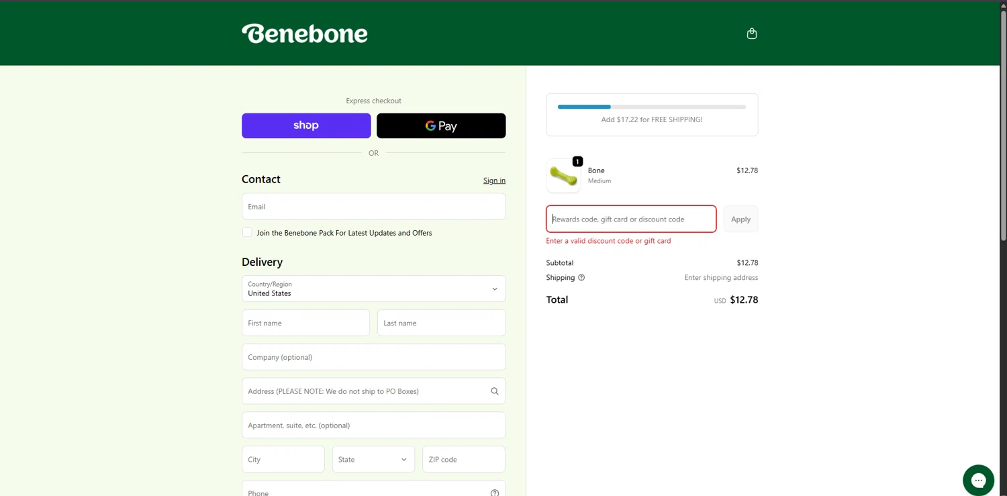Pay with Google Pay express button
Screen dimensions: 1007x496
[x=441, y=126]
